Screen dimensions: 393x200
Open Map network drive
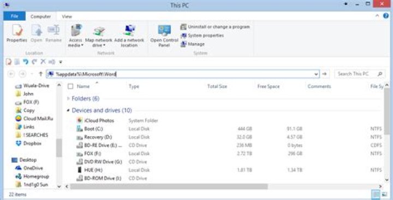98,36
